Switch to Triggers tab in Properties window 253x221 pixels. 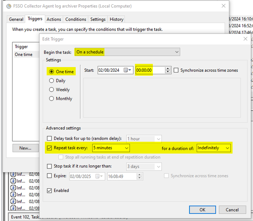pyautogui.click(x=35, y=19)
